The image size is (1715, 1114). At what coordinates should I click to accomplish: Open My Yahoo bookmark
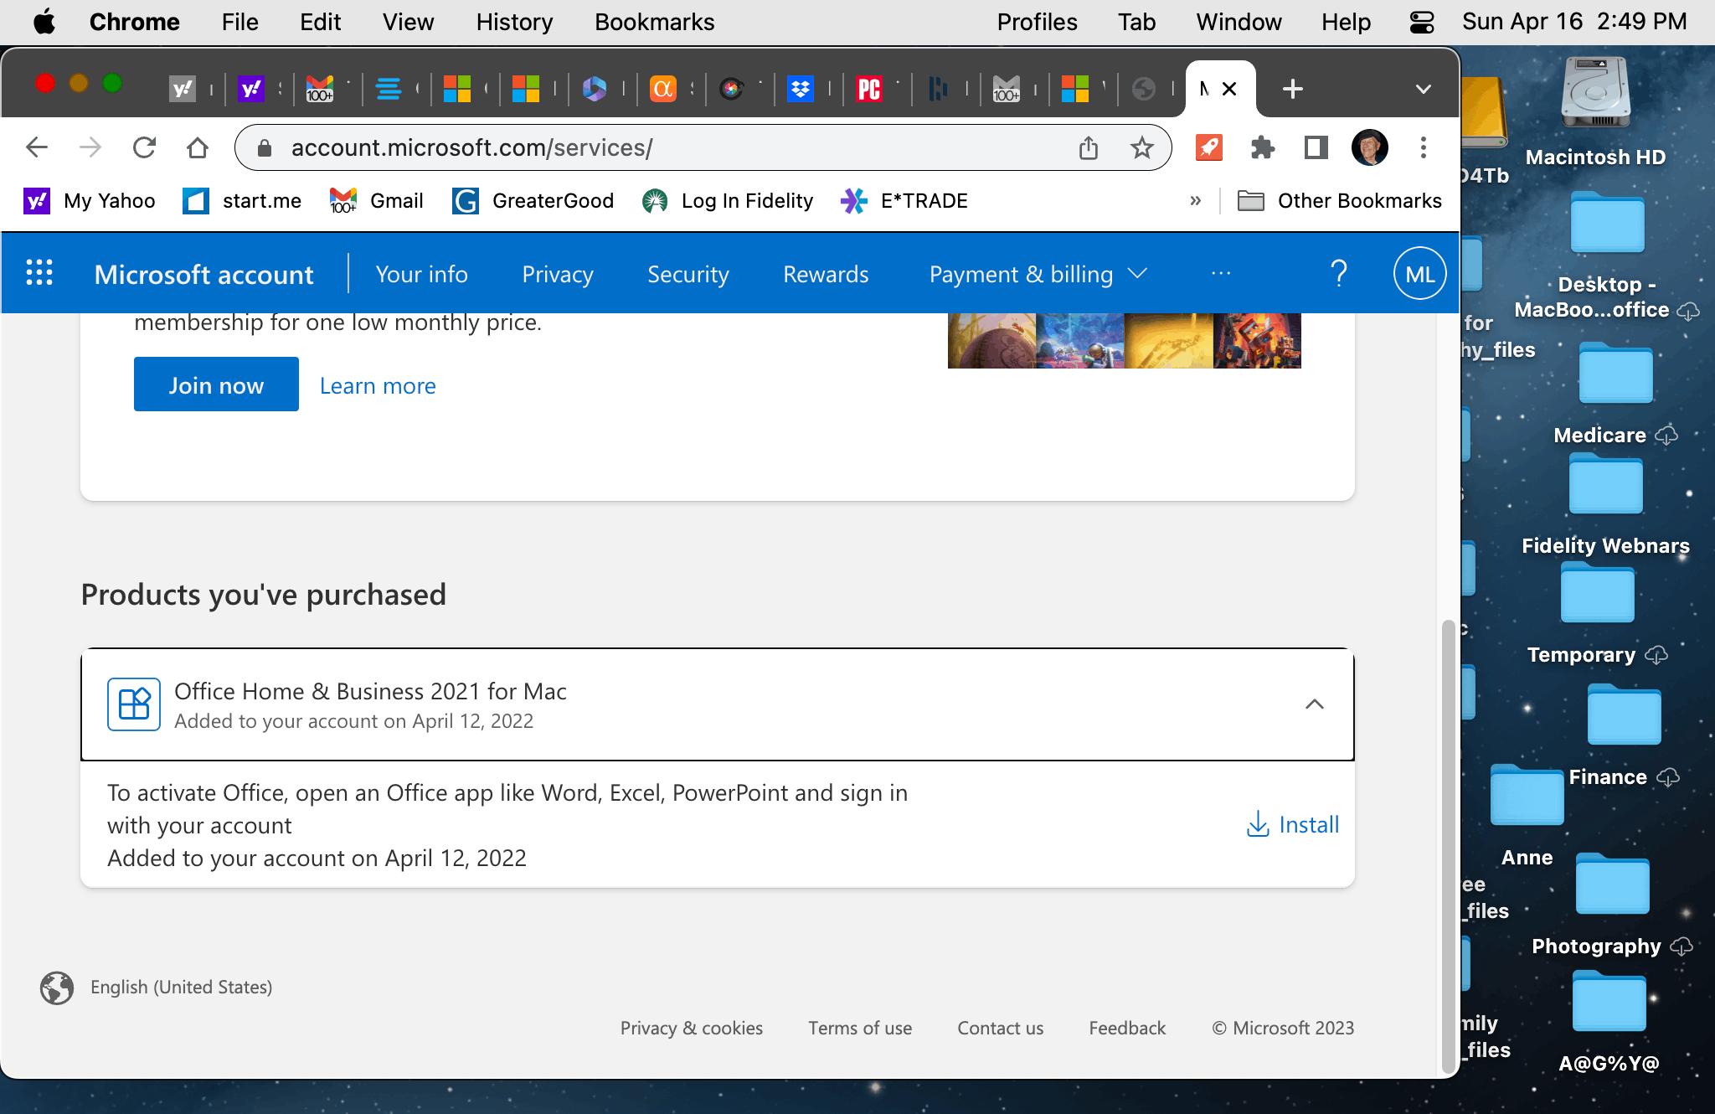coord(89,200)
